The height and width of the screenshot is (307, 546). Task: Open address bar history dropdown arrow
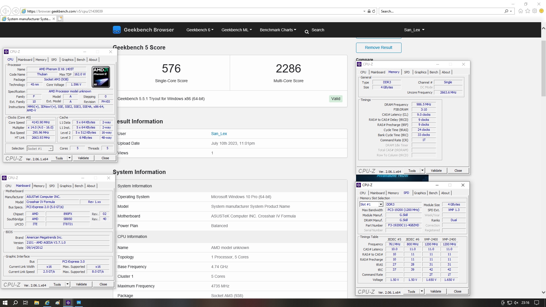(x=364, y=11)
